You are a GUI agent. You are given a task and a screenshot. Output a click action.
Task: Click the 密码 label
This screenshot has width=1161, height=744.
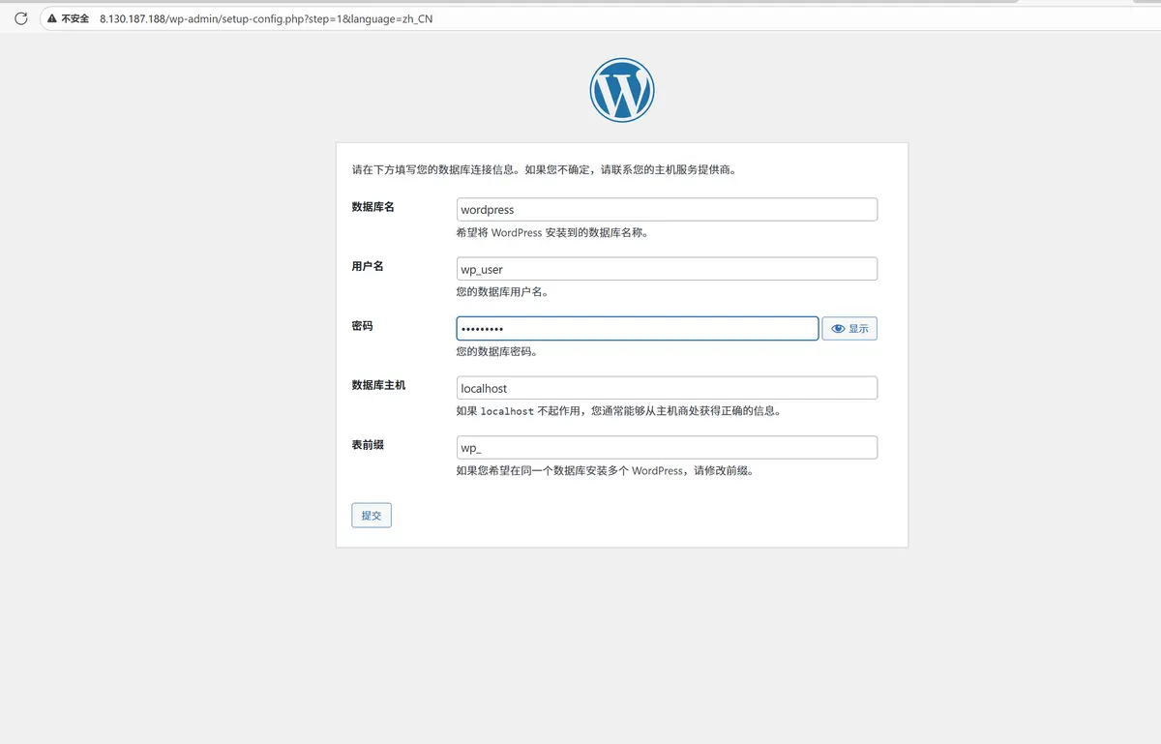coord(362,326)
